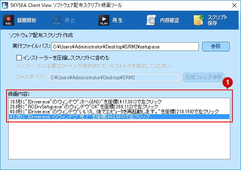Select the 18.5秒 IDriver.exe 次へ entry
The image size is (241, 170).
point(119,101)
